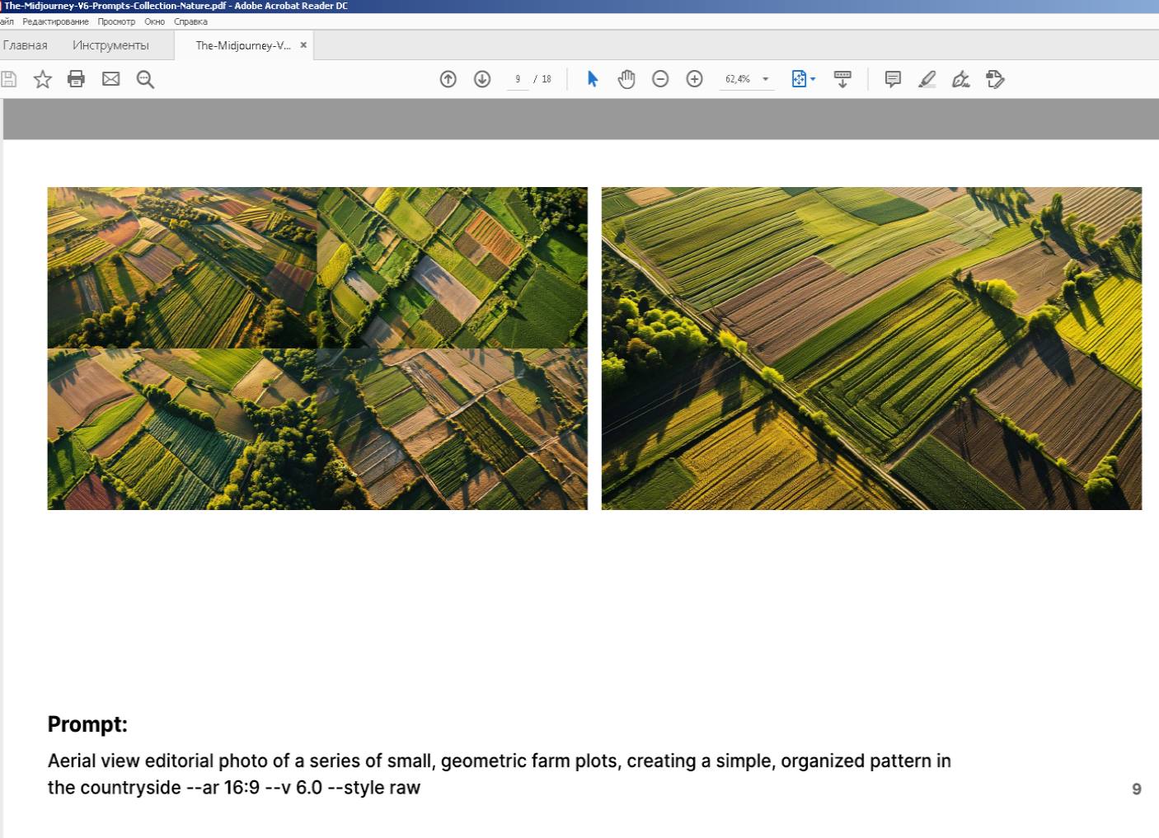
Task: Zoom out with minus button
Action: 660,79
